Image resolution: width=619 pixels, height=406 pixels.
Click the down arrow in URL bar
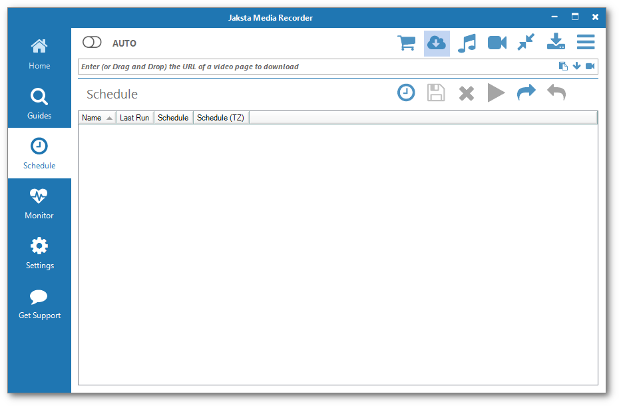pyautogui.click(x=577, y=66)
